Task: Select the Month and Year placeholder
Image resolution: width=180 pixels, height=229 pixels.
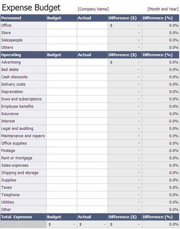Action: tap(163, 9)
